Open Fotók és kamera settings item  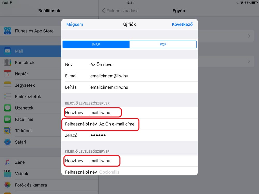[x=31, y=185]
